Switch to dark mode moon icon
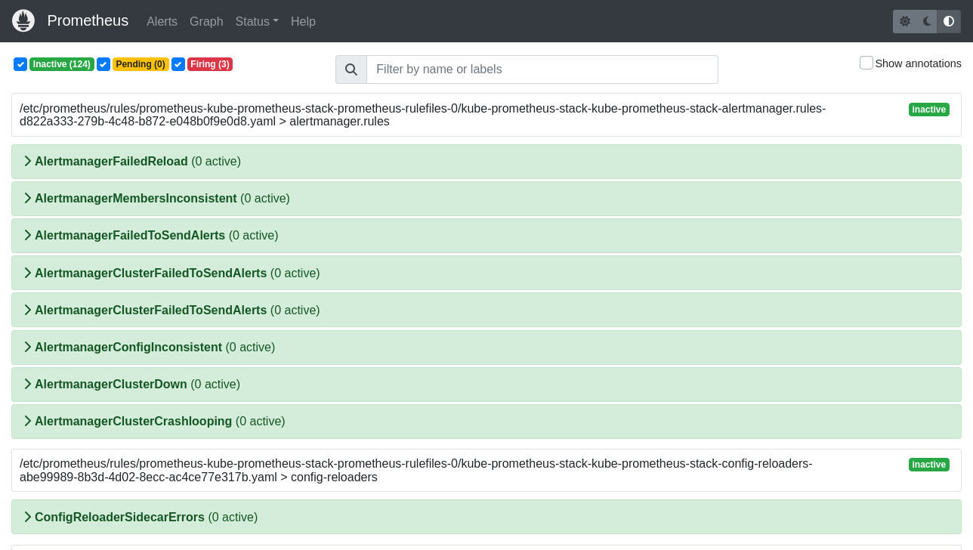Viewport: 973px width, 550px height. (926, 21)
